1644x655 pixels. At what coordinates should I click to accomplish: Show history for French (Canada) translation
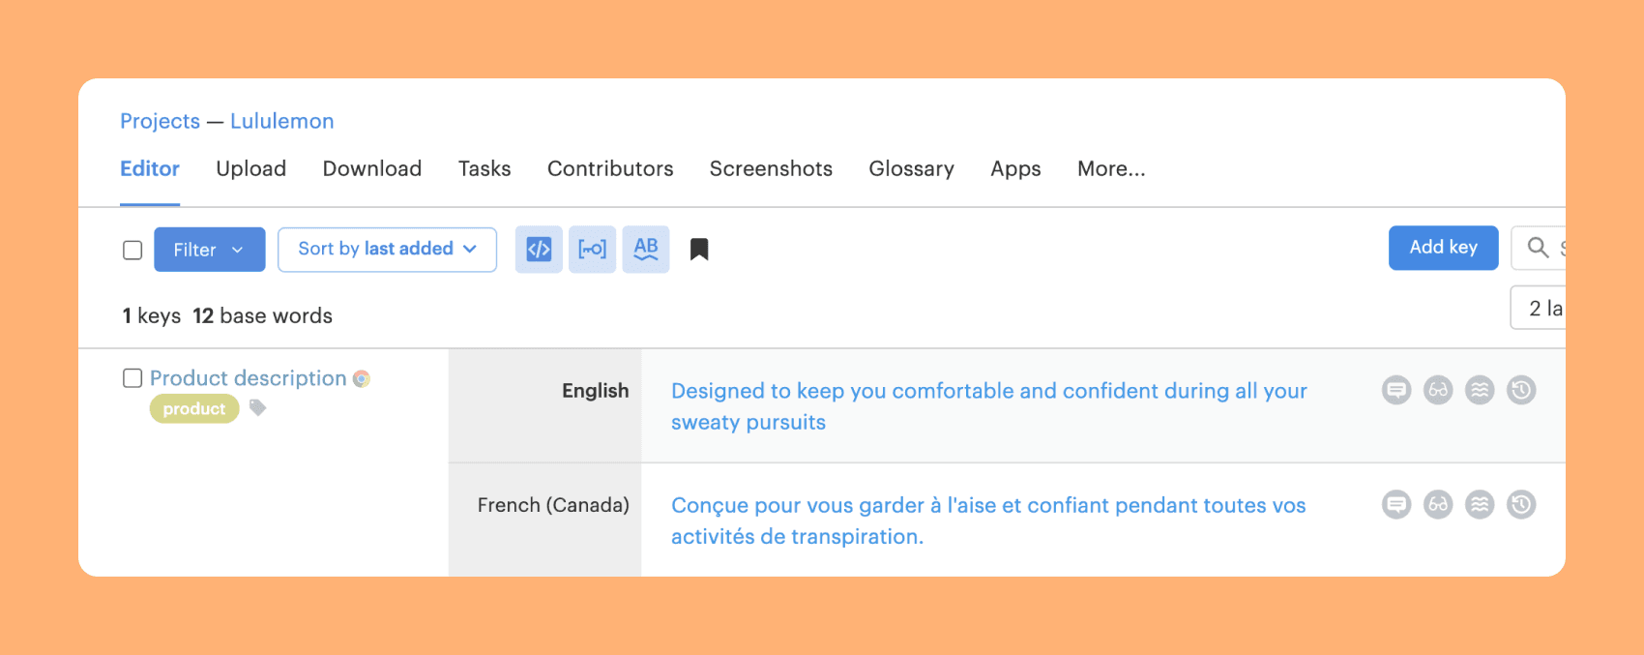pos(1521,505)
